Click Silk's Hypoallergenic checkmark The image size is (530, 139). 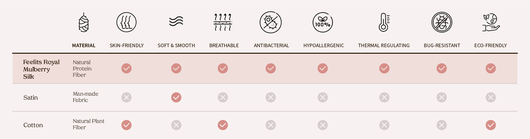(x=323, y=68)
